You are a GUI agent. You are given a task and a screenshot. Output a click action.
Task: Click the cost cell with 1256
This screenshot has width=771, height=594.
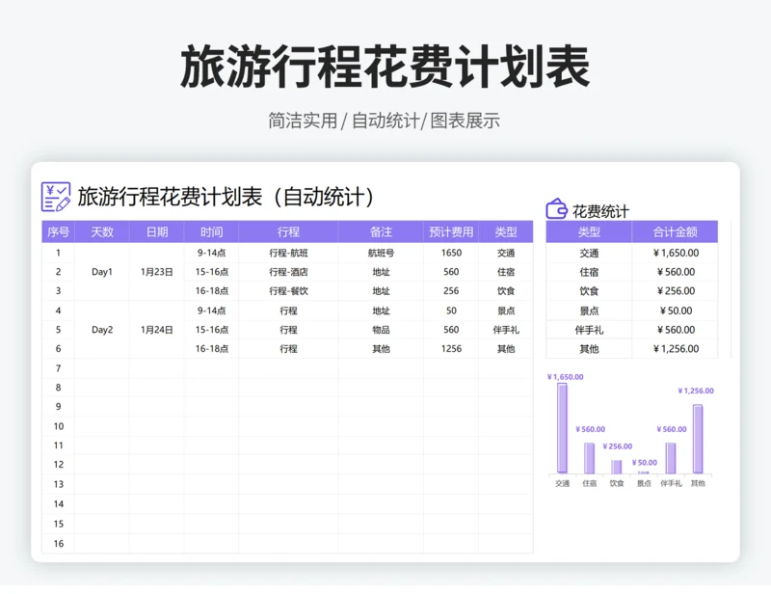451,348
